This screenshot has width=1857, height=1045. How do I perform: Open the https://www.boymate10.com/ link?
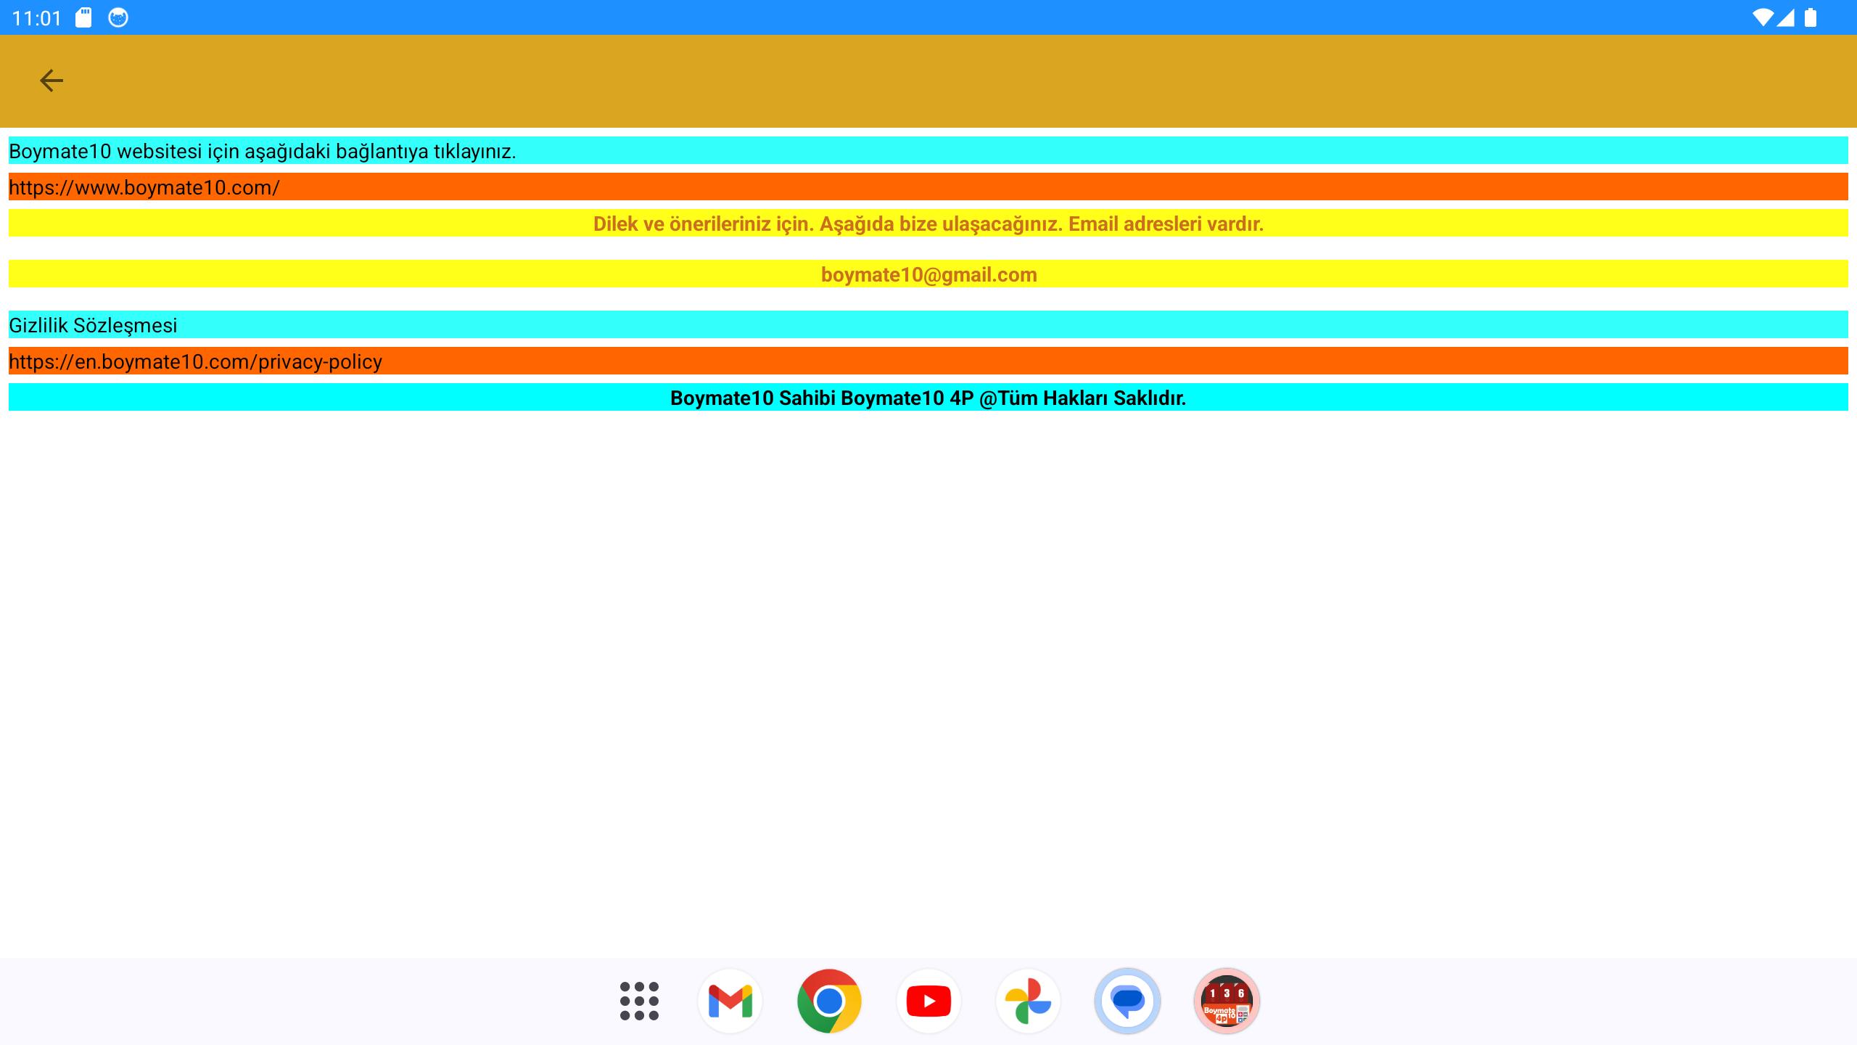click(x=928, y=187)
